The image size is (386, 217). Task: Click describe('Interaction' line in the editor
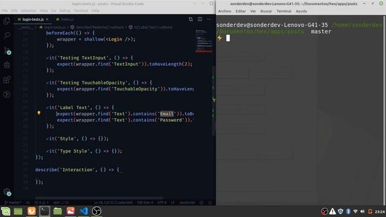77,169
